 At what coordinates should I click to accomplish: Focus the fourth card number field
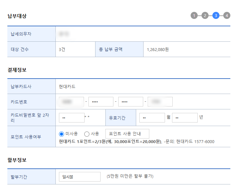(160, 102)
